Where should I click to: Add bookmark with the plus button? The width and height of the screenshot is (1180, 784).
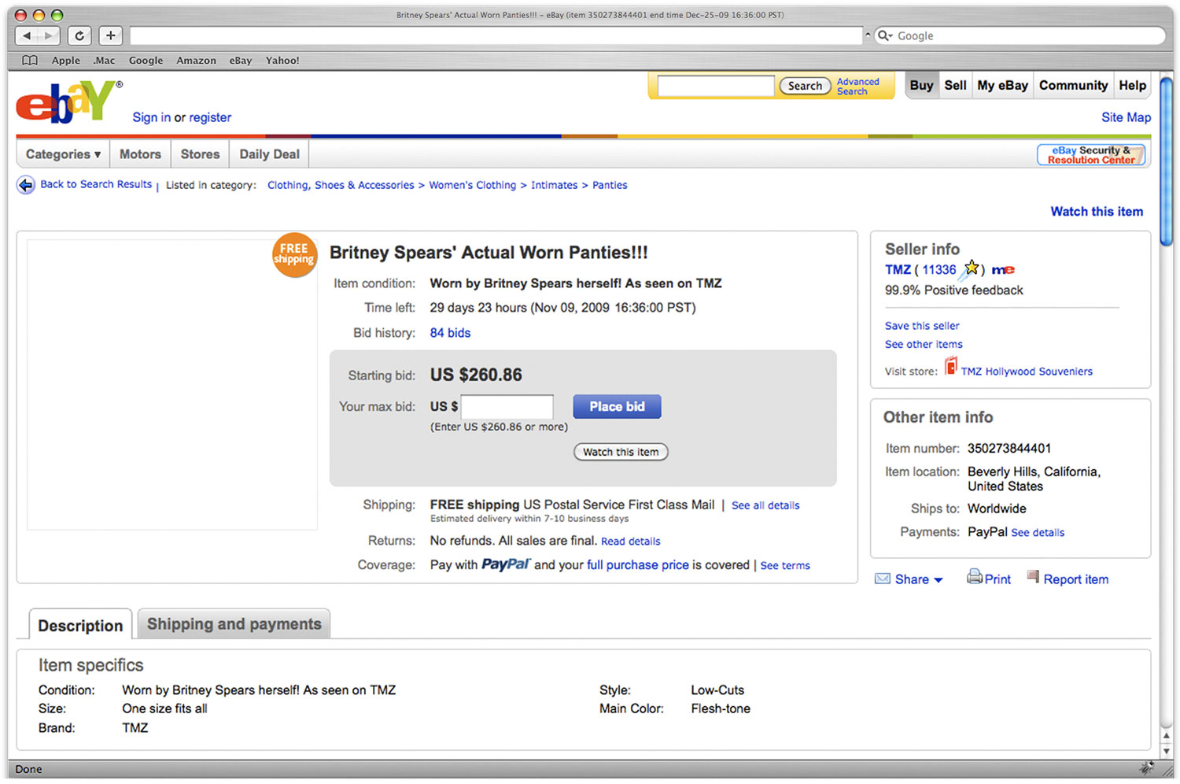[x=110, y=35]
